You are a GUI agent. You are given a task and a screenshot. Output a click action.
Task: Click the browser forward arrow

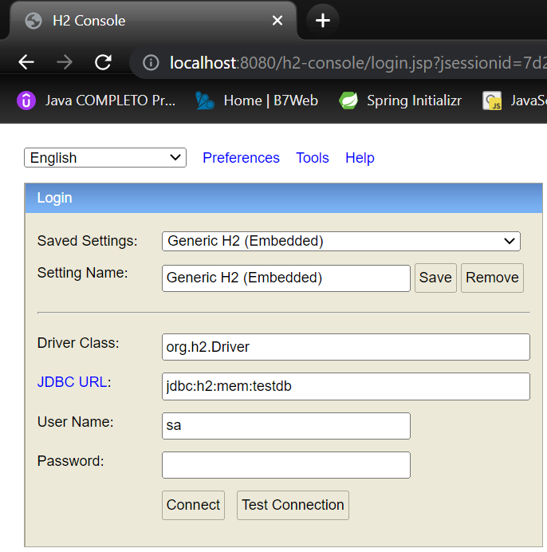pos(65,62)
